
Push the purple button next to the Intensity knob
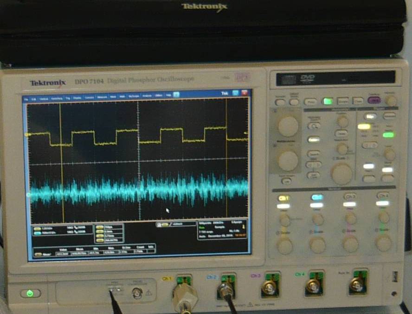pyautogui.click(x=374, y=100)
